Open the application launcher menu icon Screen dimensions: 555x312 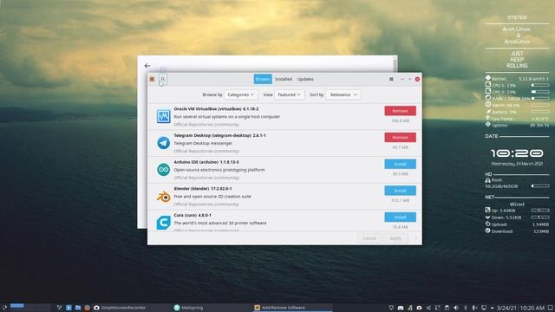point(4,308)
